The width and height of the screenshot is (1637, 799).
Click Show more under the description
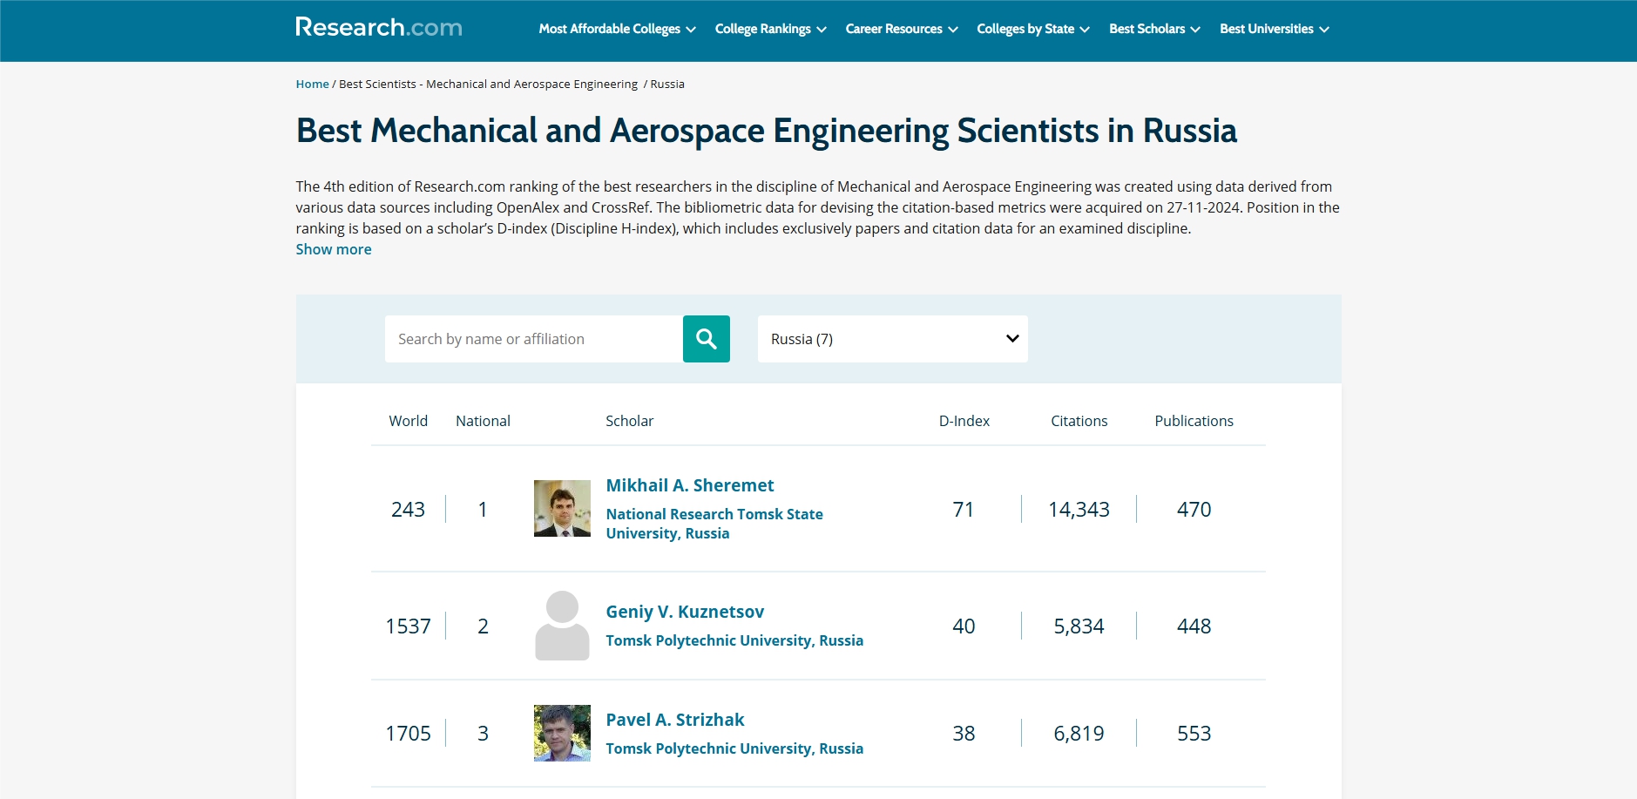coord(334,249)
